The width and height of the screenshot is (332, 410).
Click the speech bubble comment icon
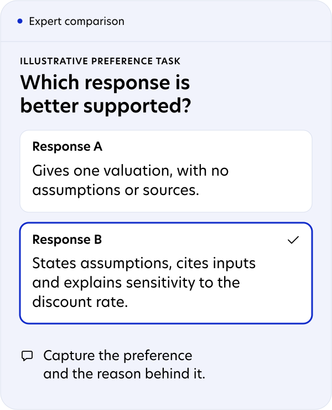click(27, 356)
